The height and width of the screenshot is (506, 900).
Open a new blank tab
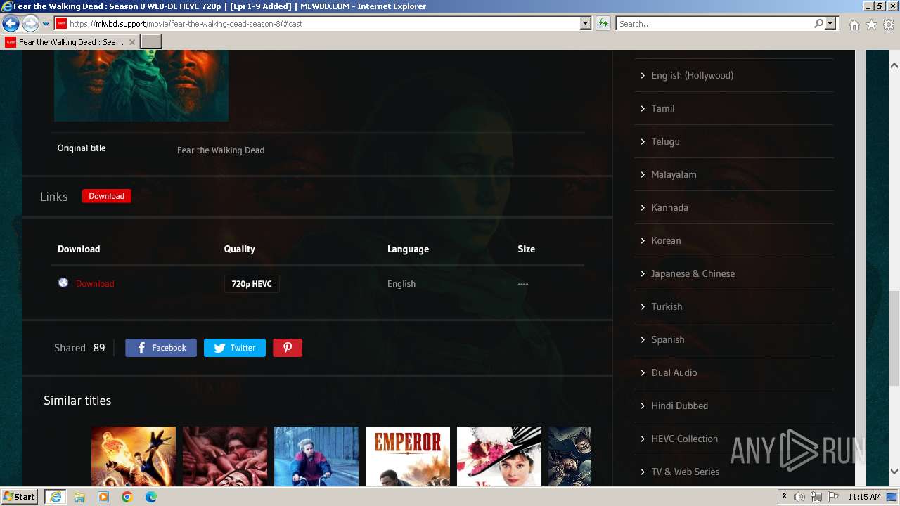151,42
